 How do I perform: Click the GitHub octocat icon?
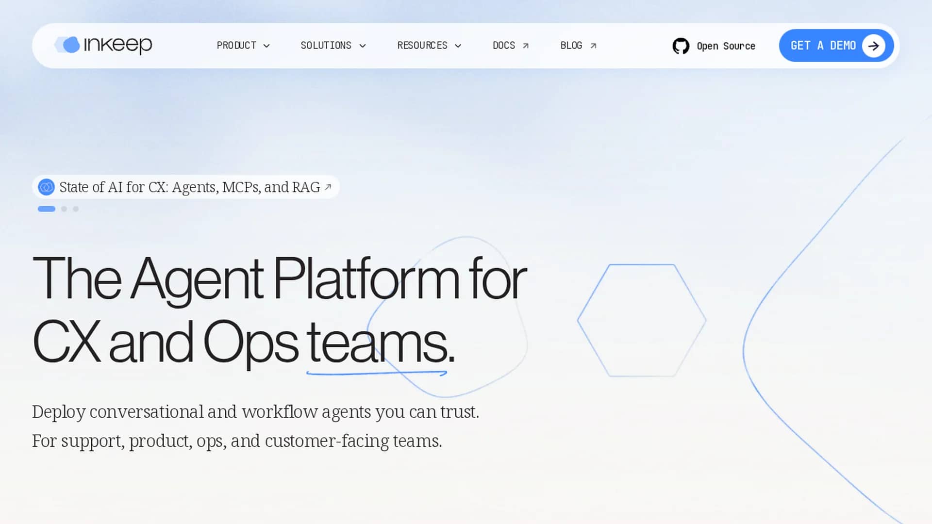click(681, 46)
